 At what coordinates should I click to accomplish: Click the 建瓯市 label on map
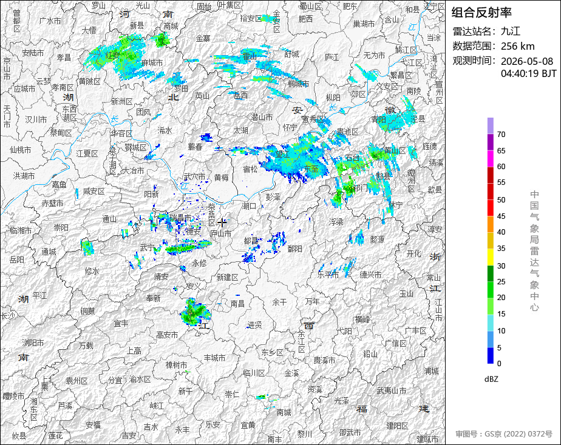[428, 439]
